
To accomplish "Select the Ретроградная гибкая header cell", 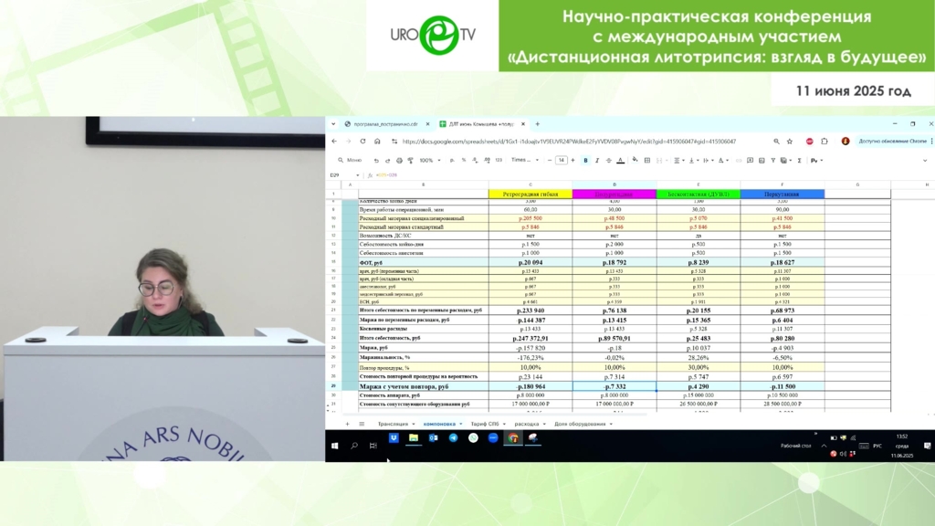I will [530, 195].
